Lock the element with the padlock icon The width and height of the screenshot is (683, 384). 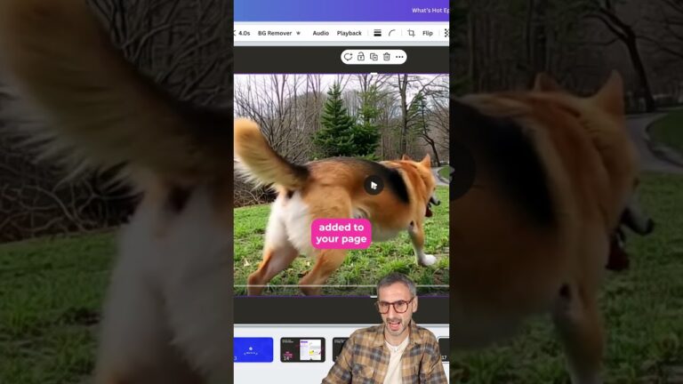[x=361, y=57]
